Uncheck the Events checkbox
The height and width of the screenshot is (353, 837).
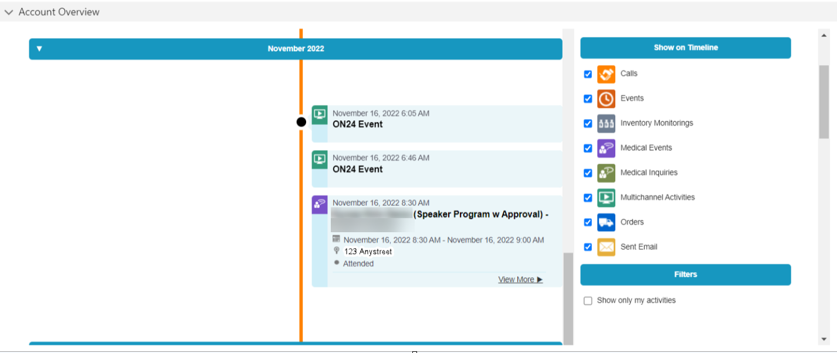tap(588, 99)
